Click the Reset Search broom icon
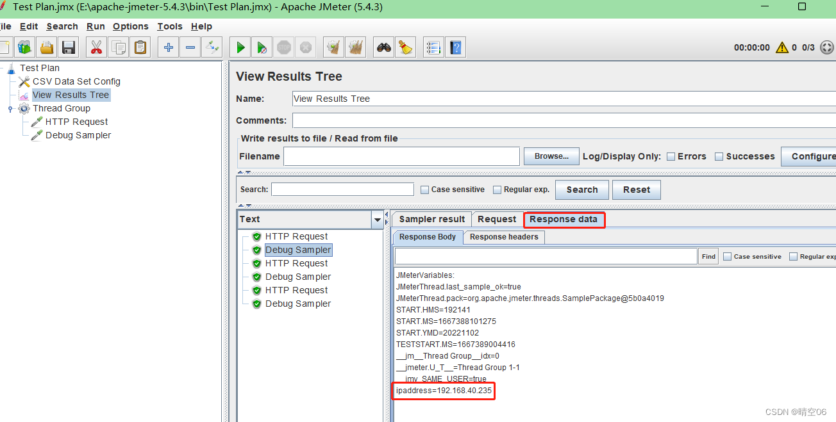 [405, 47]
